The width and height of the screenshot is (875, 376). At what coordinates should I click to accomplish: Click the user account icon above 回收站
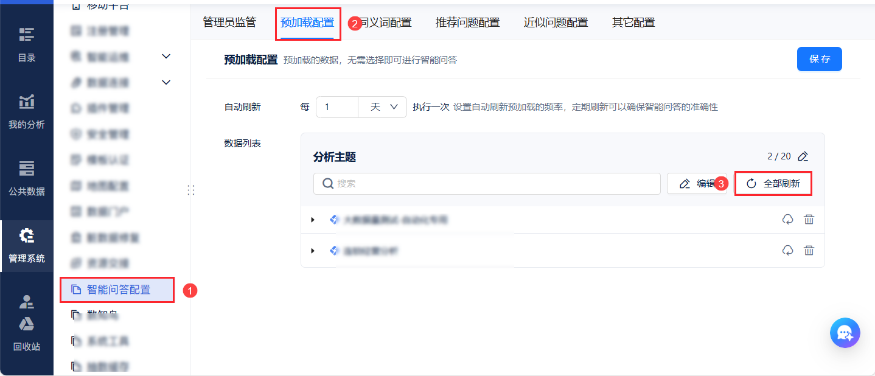click(27, 301)
